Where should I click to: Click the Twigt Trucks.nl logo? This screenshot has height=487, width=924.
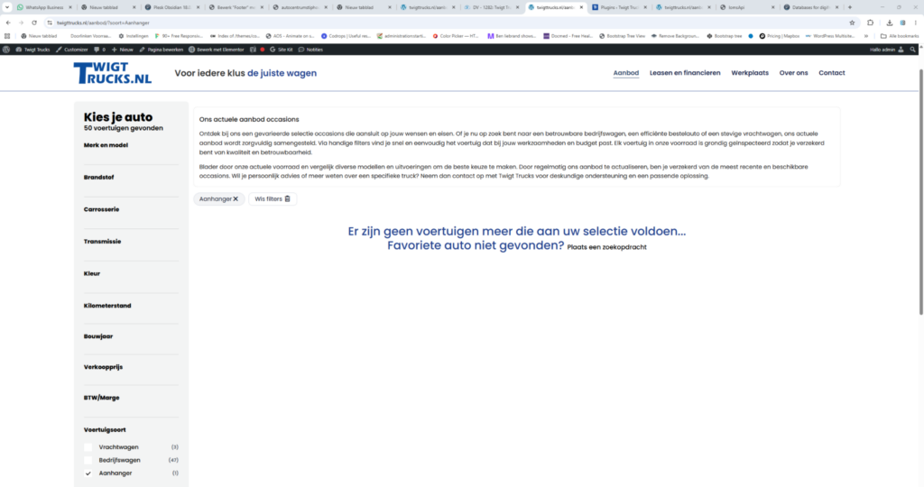pyautogui.click(x=113, y=73)
